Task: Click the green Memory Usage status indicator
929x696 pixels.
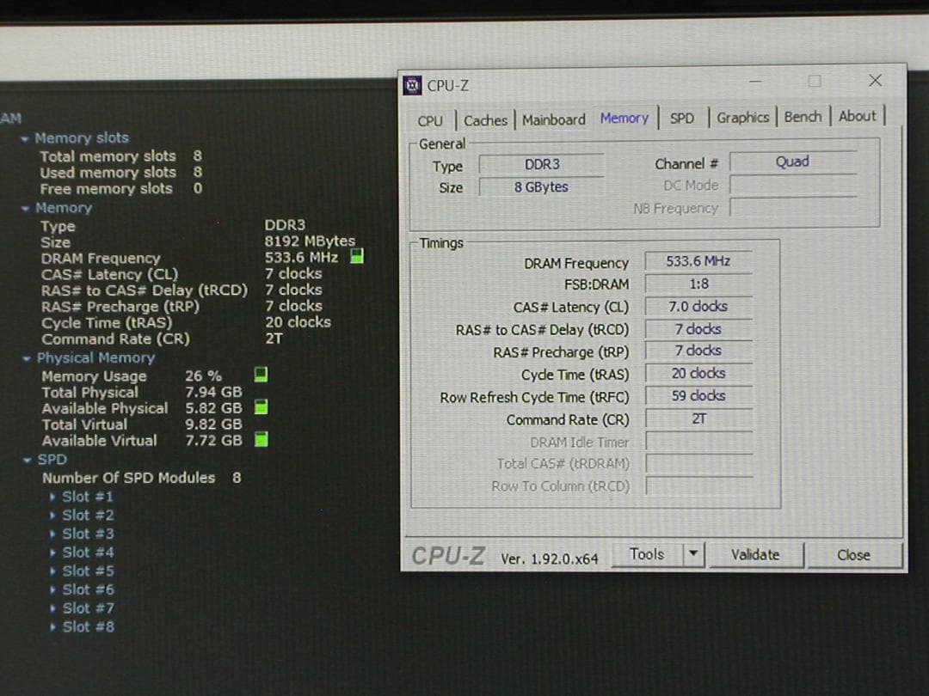Action: (x=260, y=375)
